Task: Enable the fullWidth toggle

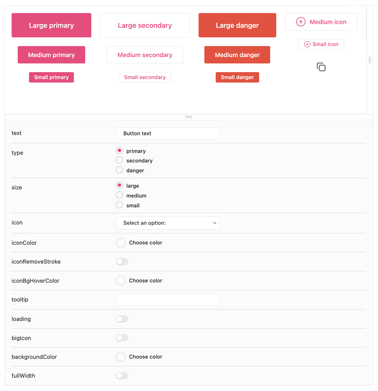Action: pyautogui.click(x=122, y=376)
